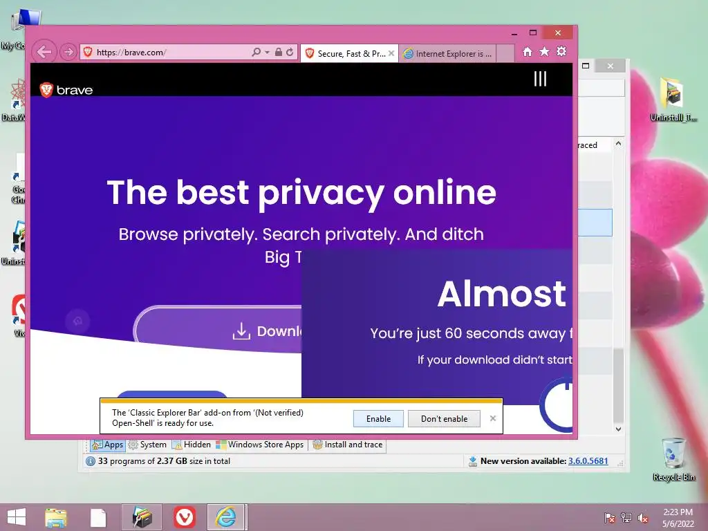Click the info icon in uninstaller status bar
The image size is (708, 531).
click(91, 461)
